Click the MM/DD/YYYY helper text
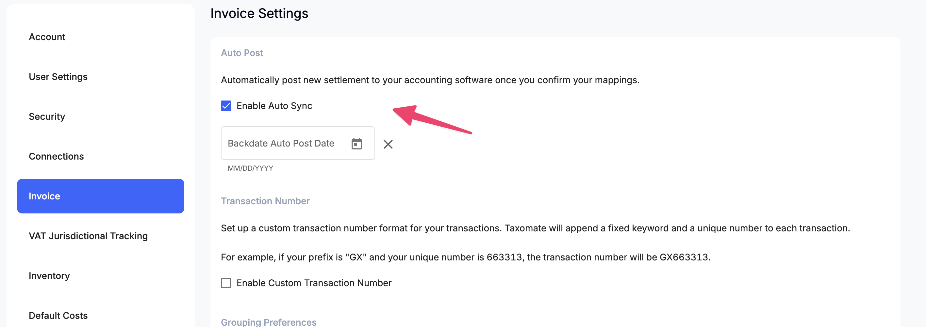 click(250, 168)
